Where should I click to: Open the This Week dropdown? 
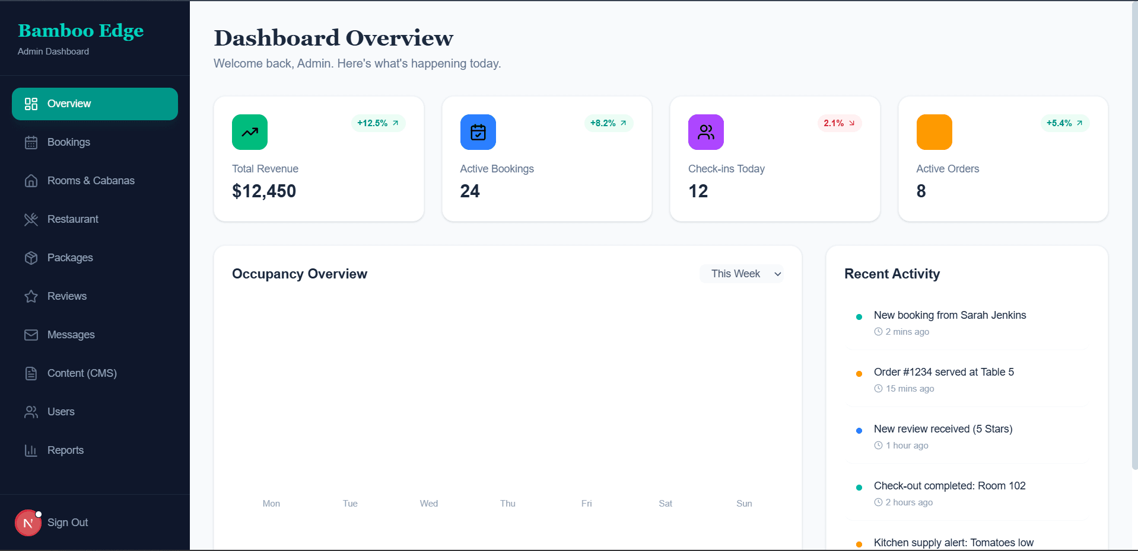(x=742, y=274)
